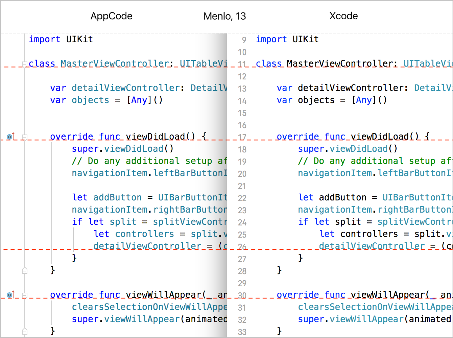Click 'navigationItem.rightBarButton' line in Xcode pane
453x338 pixels.
375,210
